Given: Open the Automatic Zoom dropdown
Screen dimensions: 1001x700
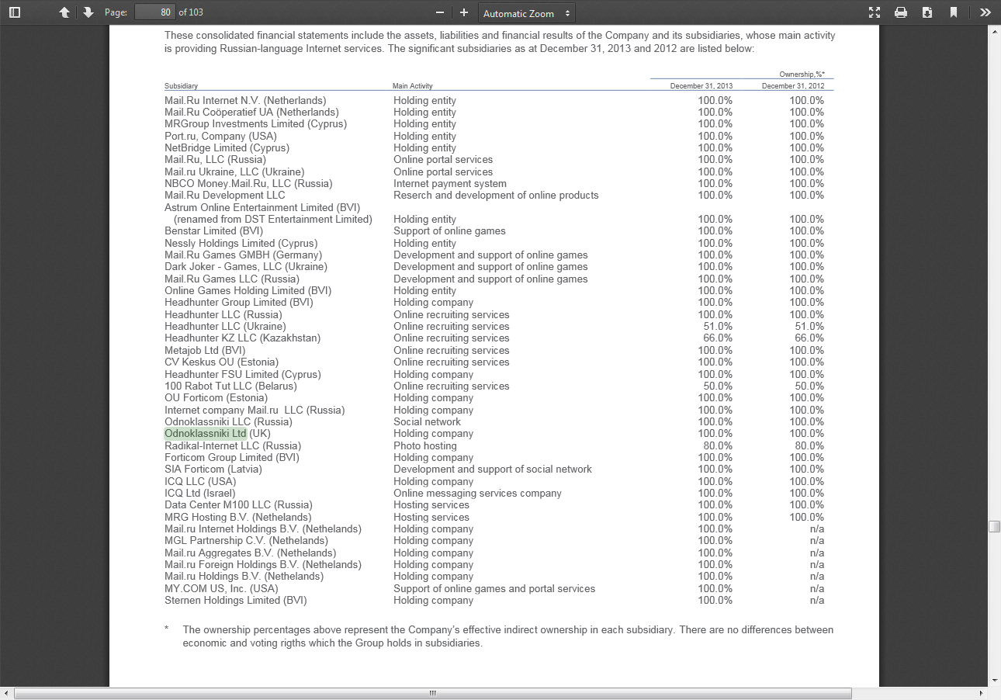Looking at the screenshot, I should (x=527, y=13).
